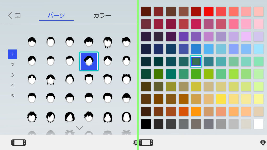This screenshot has width=267, height=150.
Task: Choose the side-swept spiky hairstyle ending top row
Action: point(126,42)
